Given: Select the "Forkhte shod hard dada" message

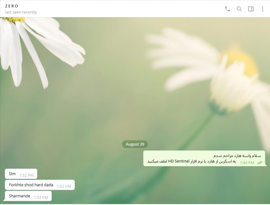Looking at the screenshot, I should (40, 185).
